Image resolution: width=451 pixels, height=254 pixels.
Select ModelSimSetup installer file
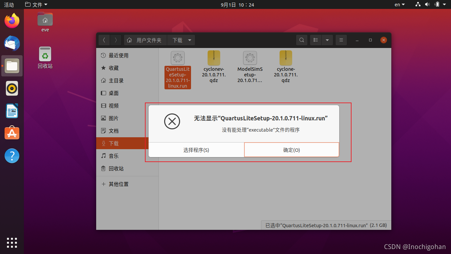point(250,66)
